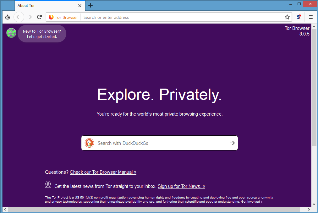Select the About Tor tab
Image resolution: width=318 pixels, height=213 pixels.
pyautogui.click(x=44, y=6)
